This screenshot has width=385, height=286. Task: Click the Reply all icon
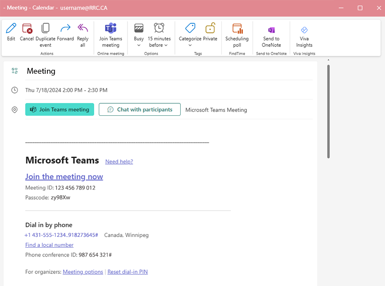[83, 29]
